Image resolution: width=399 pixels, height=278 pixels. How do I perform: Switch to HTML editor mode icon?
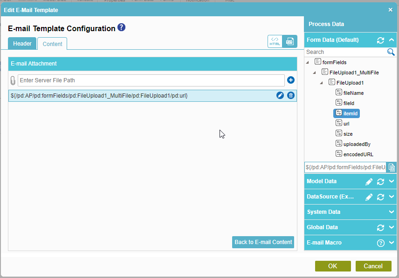(275, 41)
